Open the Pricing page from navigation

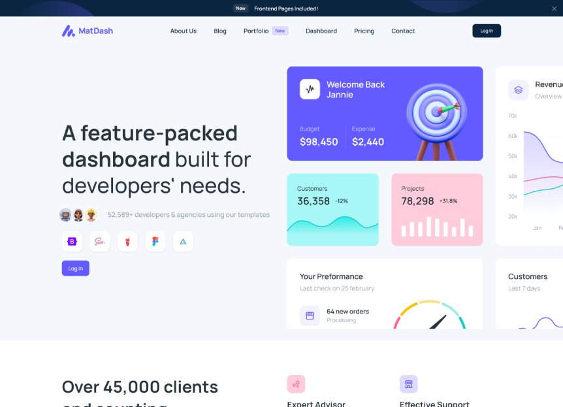coord(364,31)
